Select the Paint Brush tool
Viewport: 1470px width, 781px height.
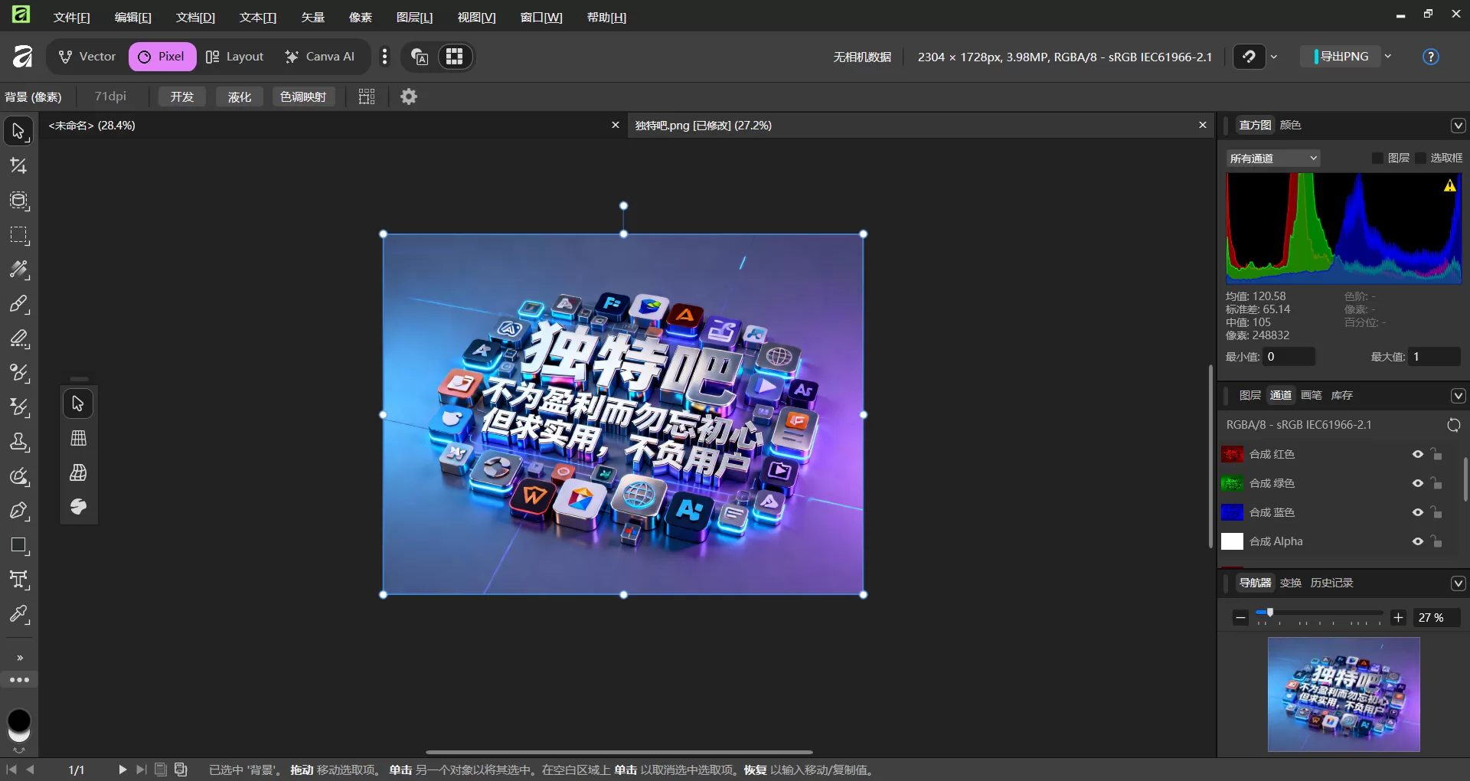pyautogui.click(x=18, y=305)
